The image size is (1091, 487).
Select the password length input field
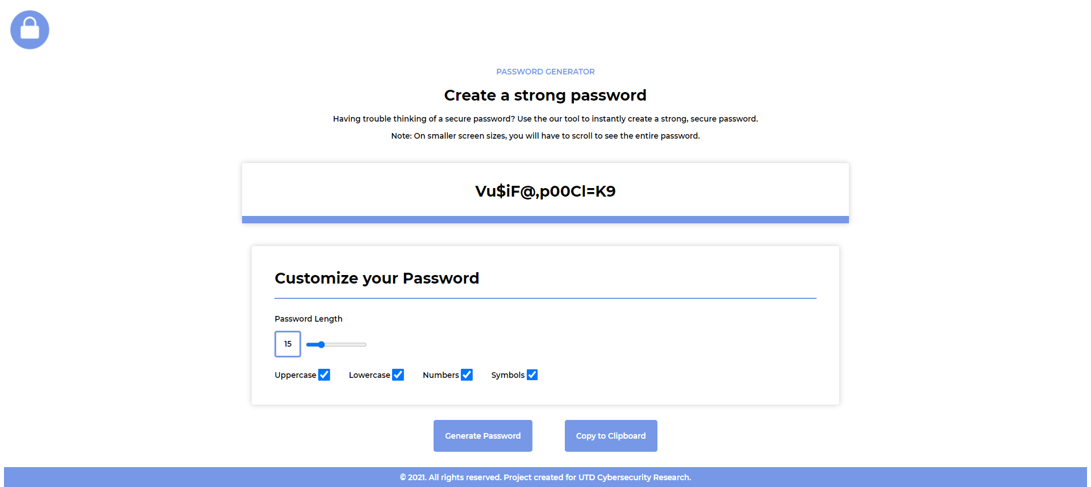[x=288, y=344]
